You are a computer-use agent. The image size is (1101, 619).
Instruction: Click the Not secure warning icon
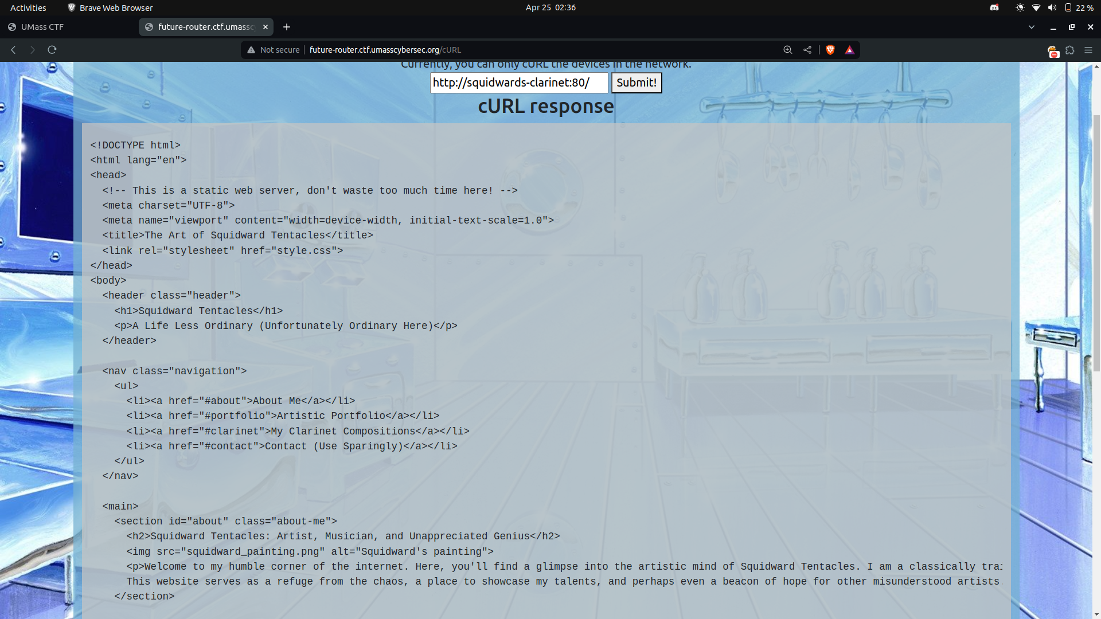(x=251, y=50)
